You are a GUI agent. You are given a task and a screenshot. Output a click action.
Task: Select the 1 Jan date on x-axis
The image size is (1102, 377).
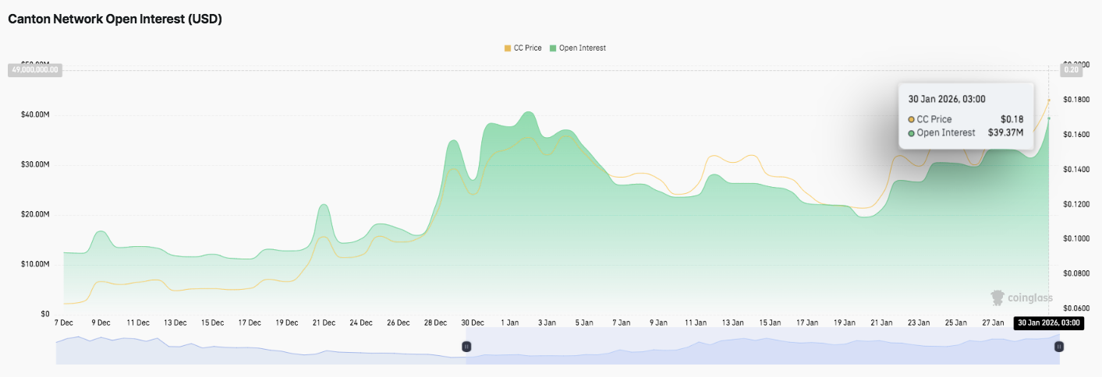510,322
